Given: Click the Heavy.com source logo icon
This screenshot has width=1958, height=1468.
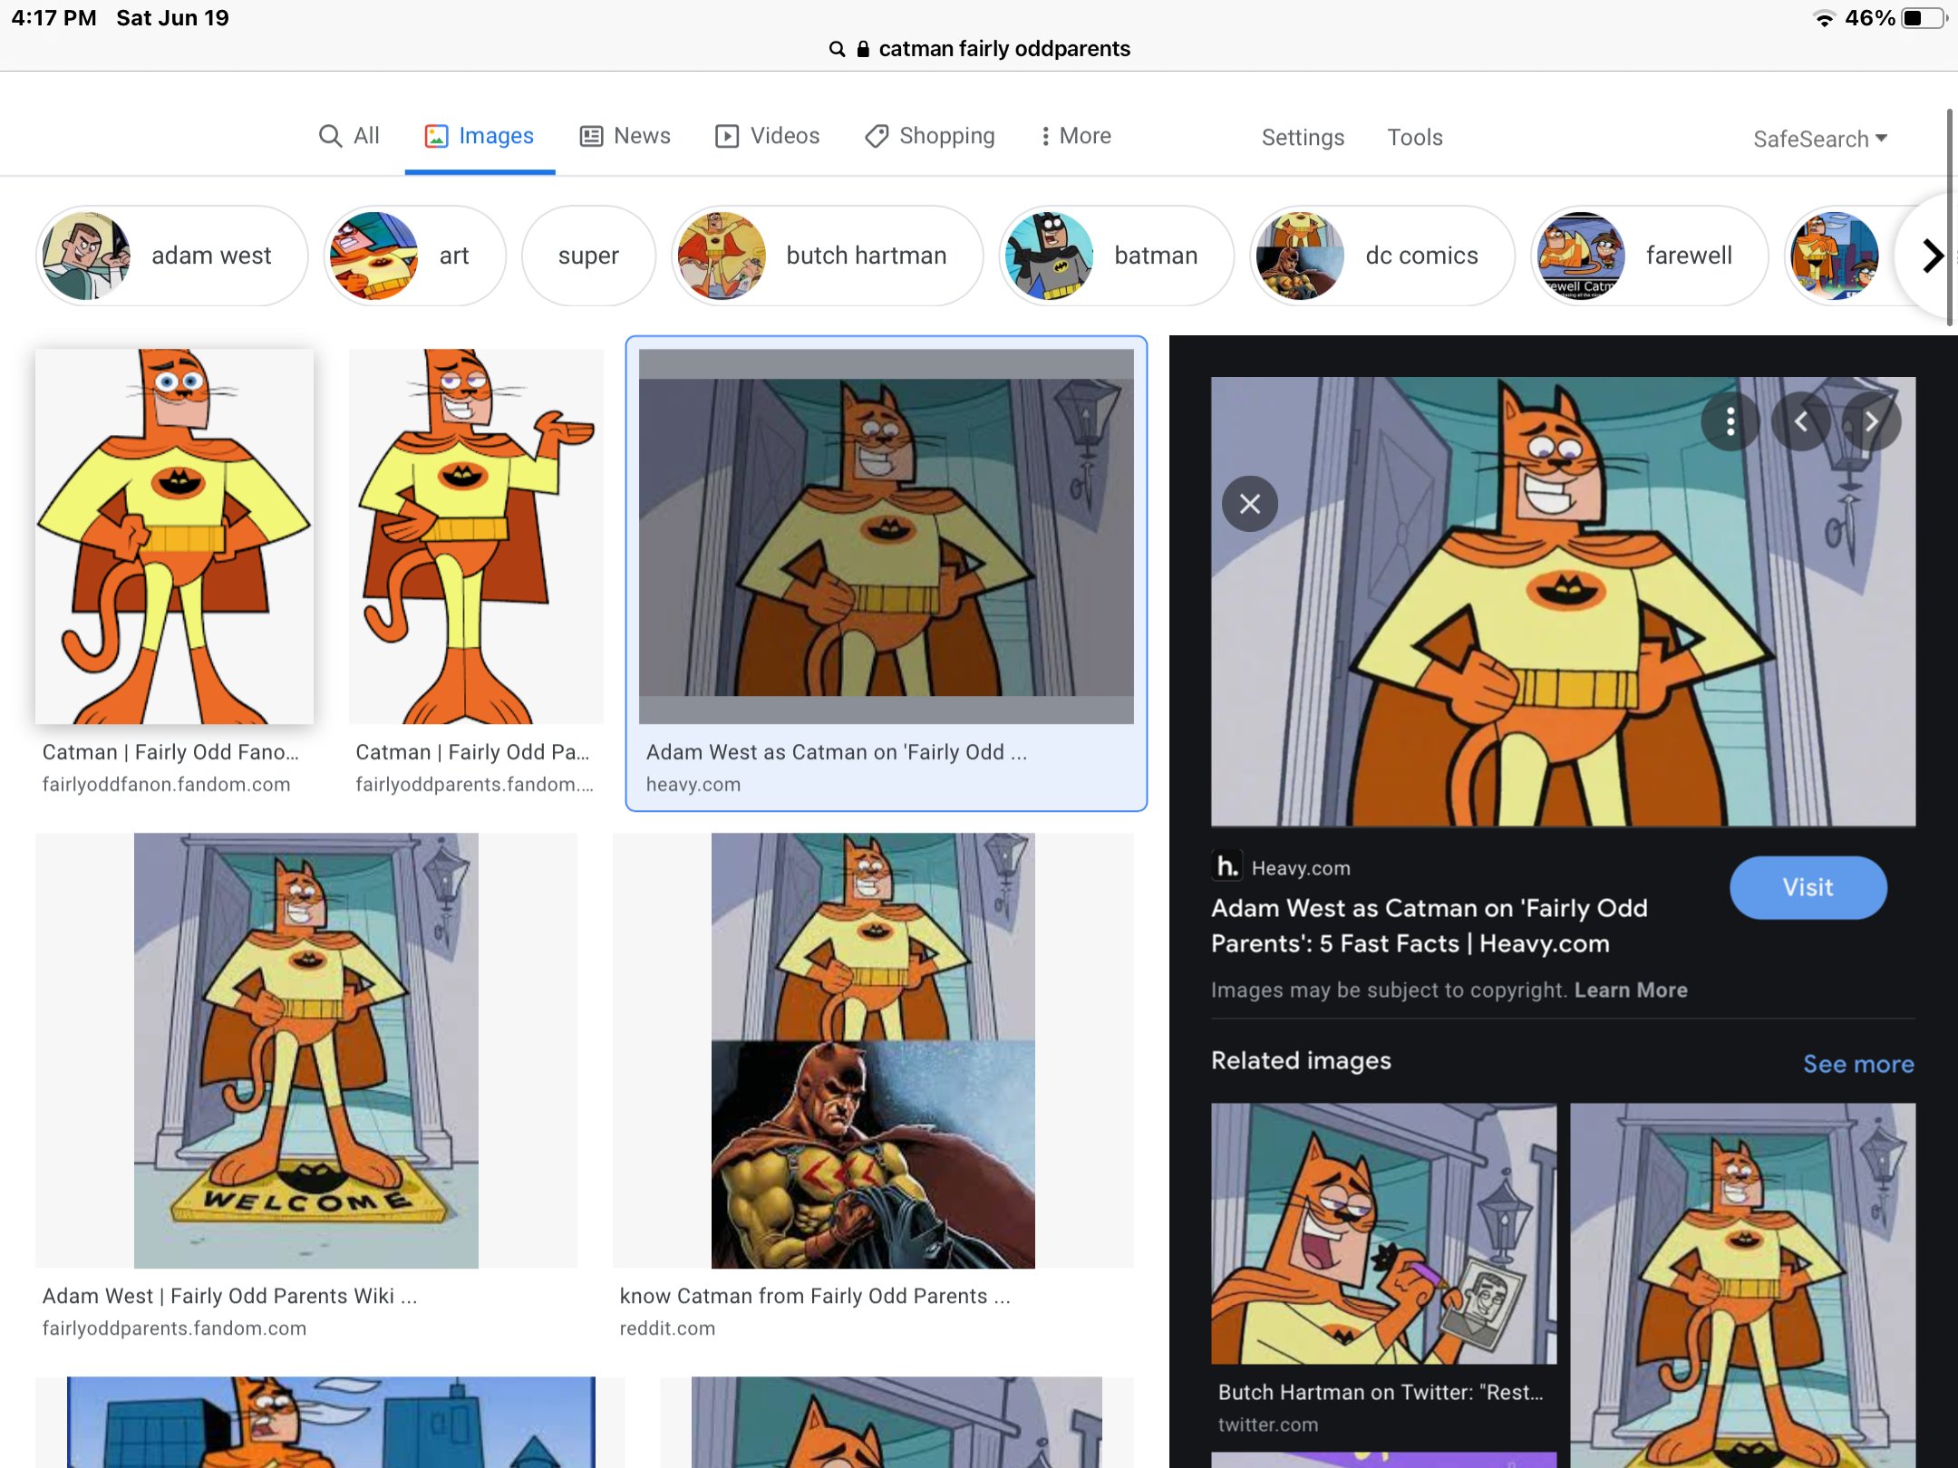Looking at the screenshot, I should [1226, 867].
